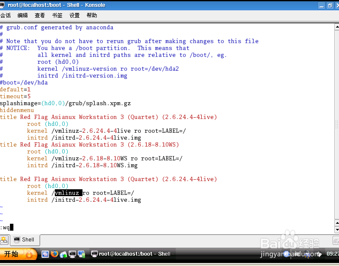Click the default=1 line
The image size is (339, 266).
(15, 89)
